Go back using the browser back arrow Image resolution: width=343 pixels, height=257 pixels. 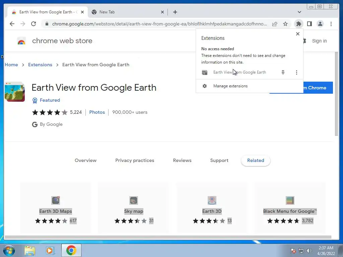(x=12, y=24)
